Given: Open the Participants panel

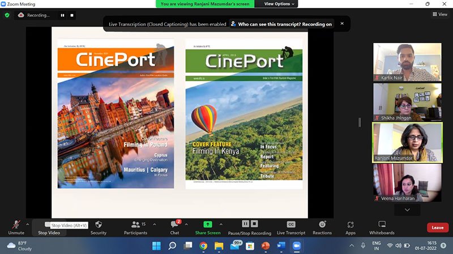Looking at the screenshot, I should pyautogui.click(x=135, y=227).
